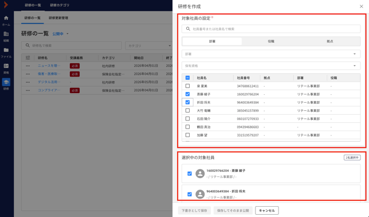Click the キャンセル button
Screen dimensions: 369x217
point(267,210)
